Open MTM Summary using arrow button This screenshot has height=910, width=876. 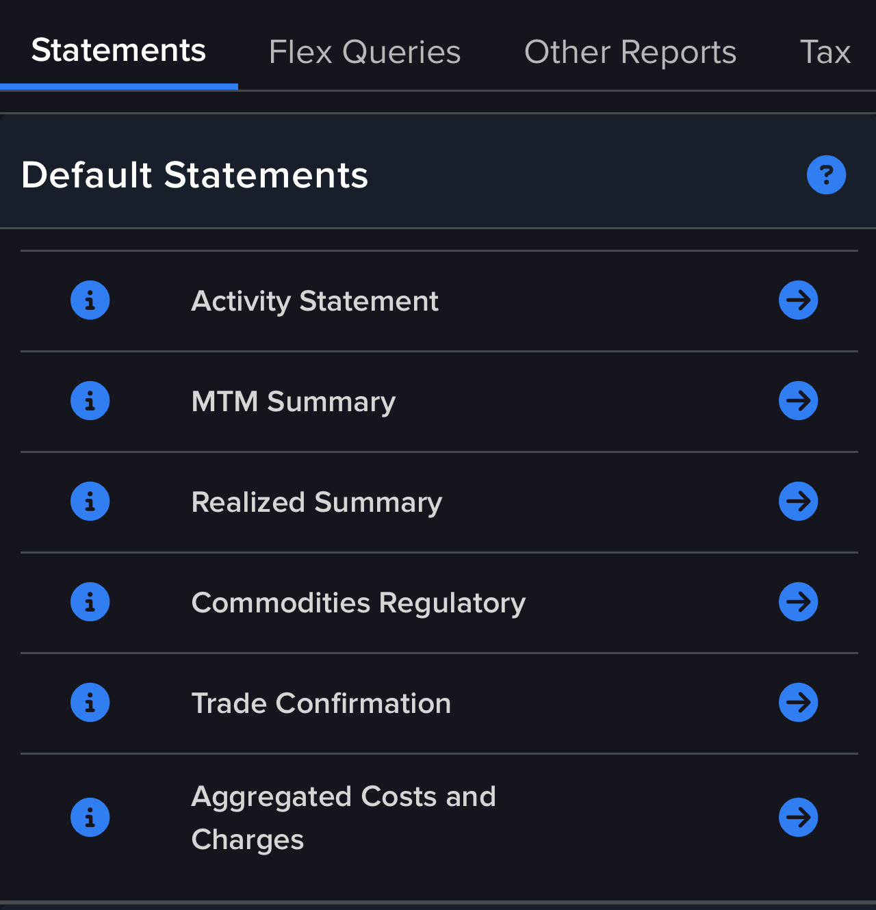799,401
